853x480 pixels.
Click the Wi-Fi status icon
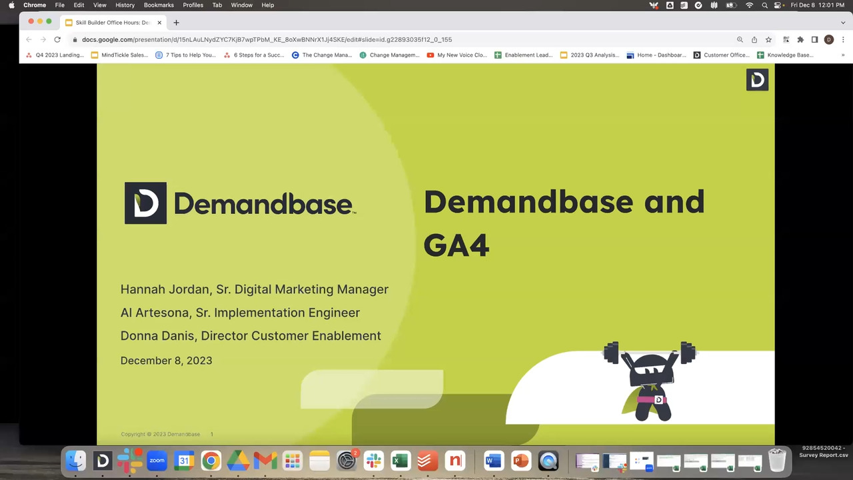point(749,5)
